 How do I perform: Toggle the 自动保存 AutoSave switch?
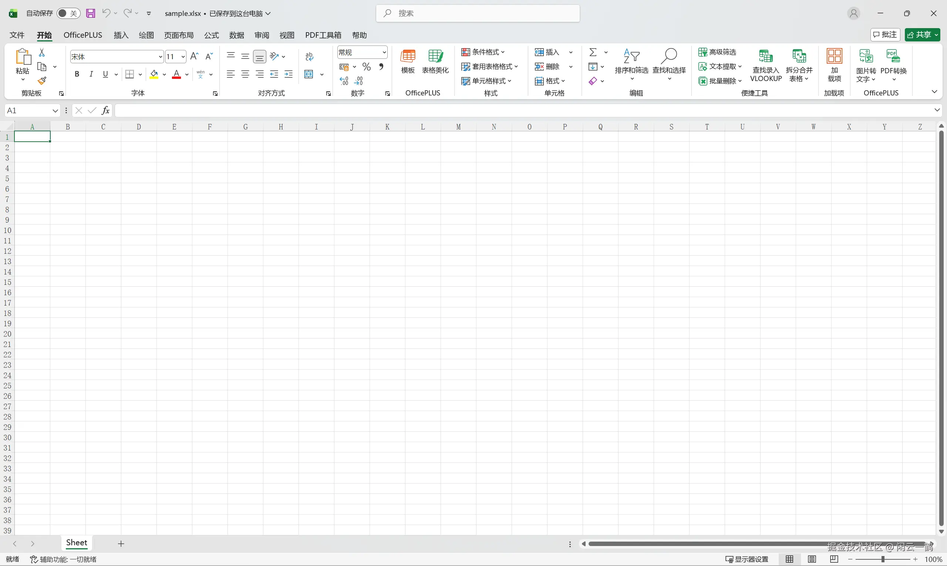(68, 13)
